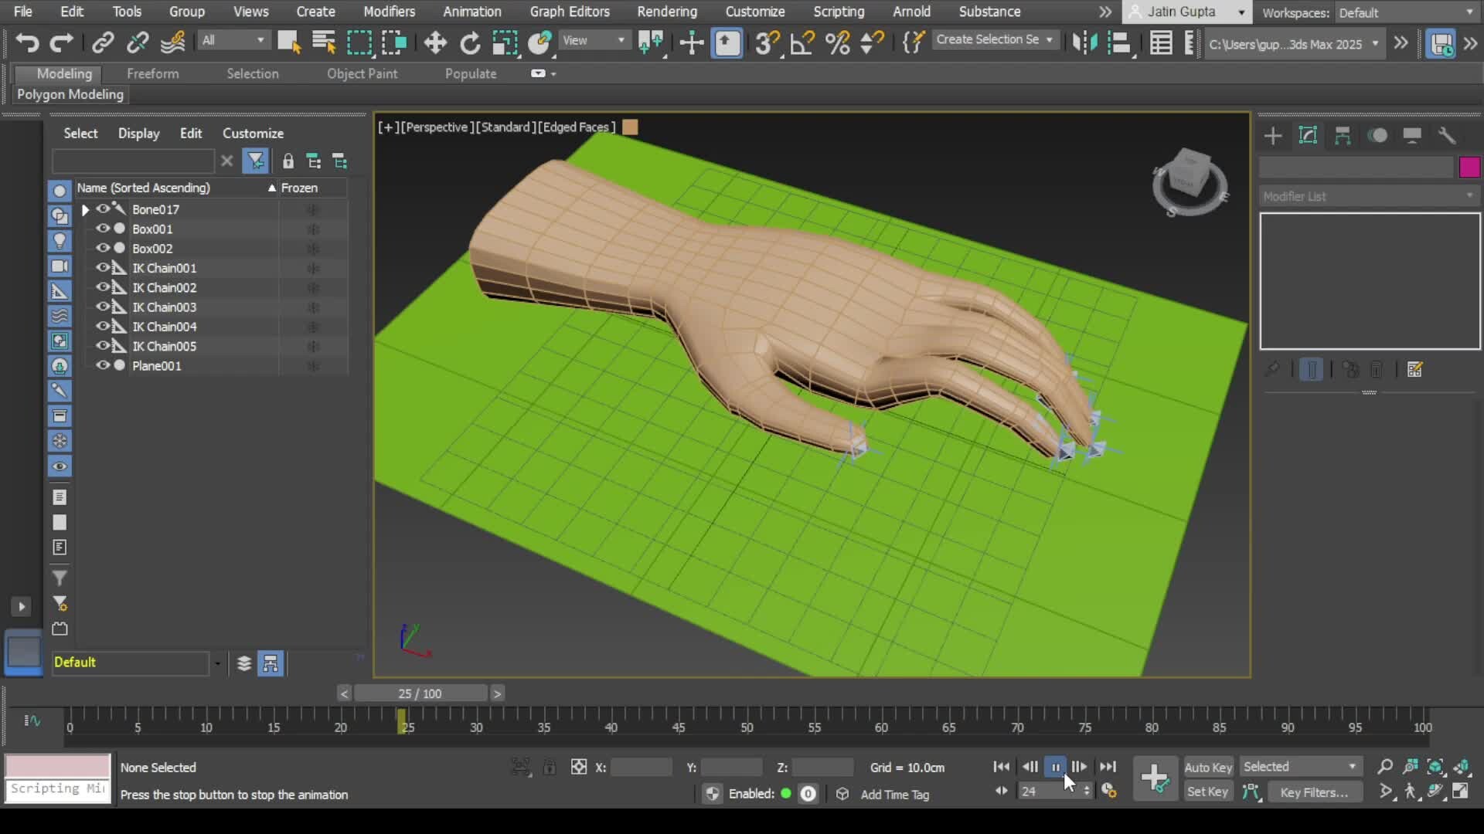Enable Auto Key mode

pyautogui.click(x=1208, y=766)
